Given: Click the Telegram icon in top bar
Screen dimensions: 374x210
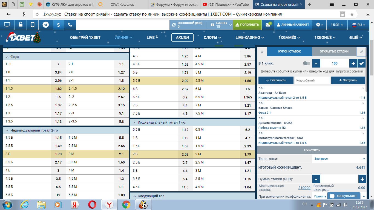Looking at the screenshot, I should point(46,25).
